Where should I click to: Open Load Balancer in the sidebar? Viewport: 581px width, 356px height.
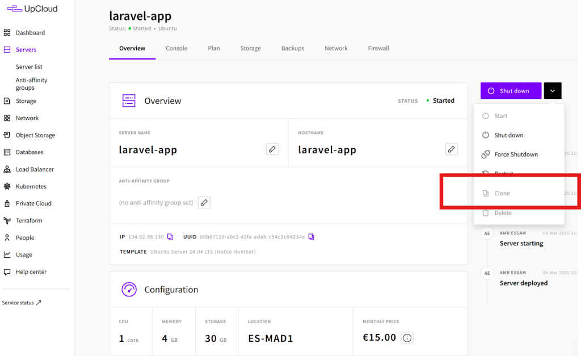click(x=35, y=169)
